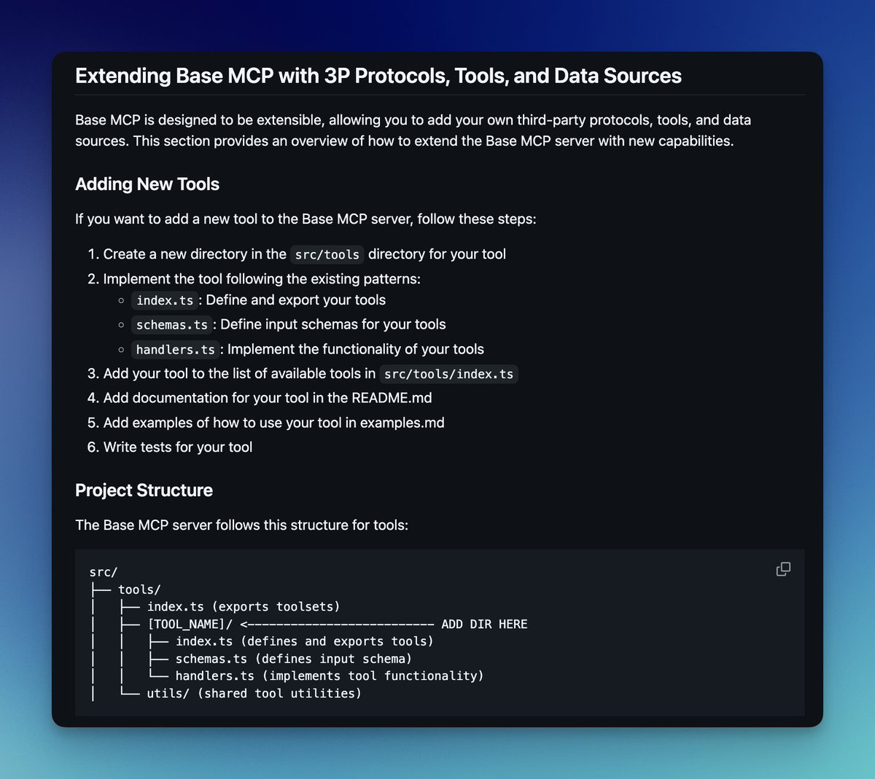Click 'utils/ (shared tool utilities)' line
This screenshot has height=779, width=875.
[254, 694]
